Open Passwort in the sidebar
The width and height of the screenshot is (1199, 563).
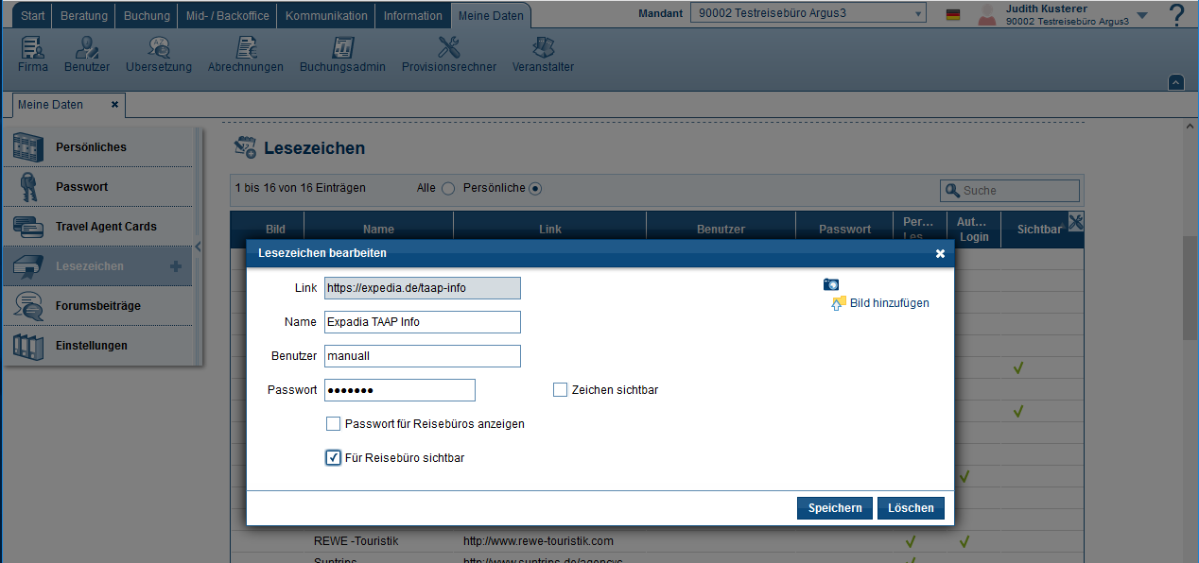coord(98,187)
